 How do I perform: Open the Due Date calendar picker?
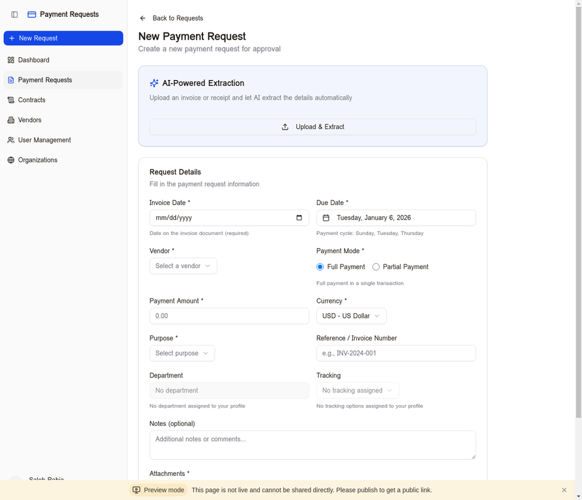(x=326, y=217)
